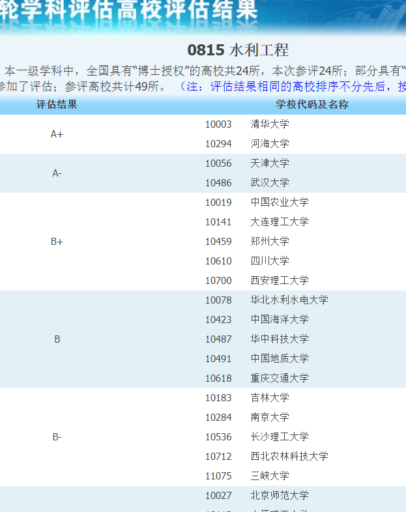This screenshot has height=512, width=406.
Task: Click school name 北京师范大学
Action: coord(280,495)
